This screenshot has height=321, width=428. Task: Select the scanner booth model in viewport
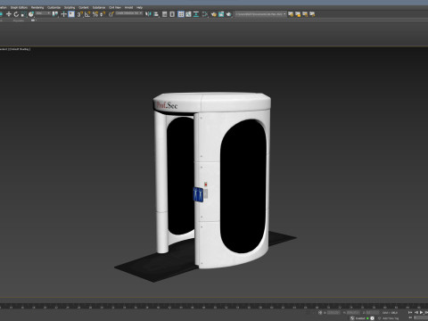click(211, 181)
